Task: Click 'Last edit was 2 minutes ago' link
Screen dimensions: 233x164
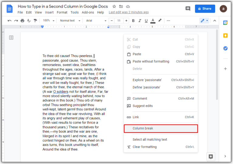Action: (x=129, y=12)
